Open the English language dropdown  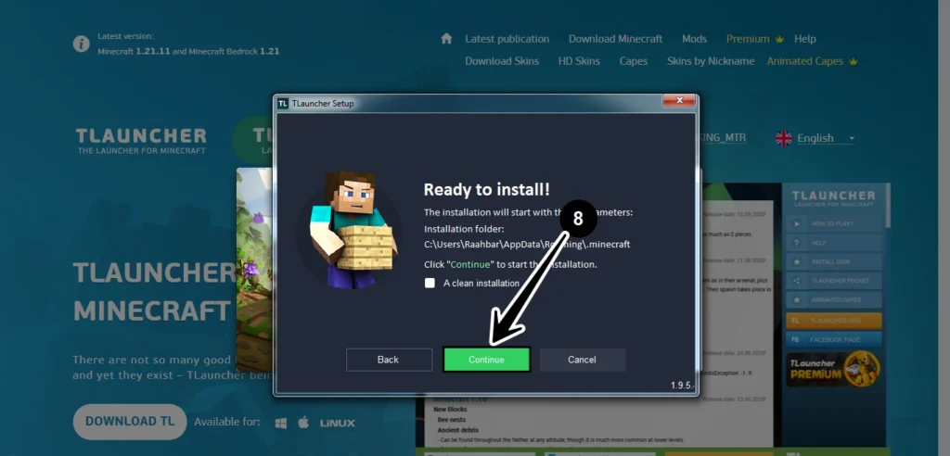825,138
